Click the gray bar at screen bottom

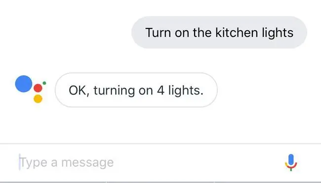(x=160, y=182)
